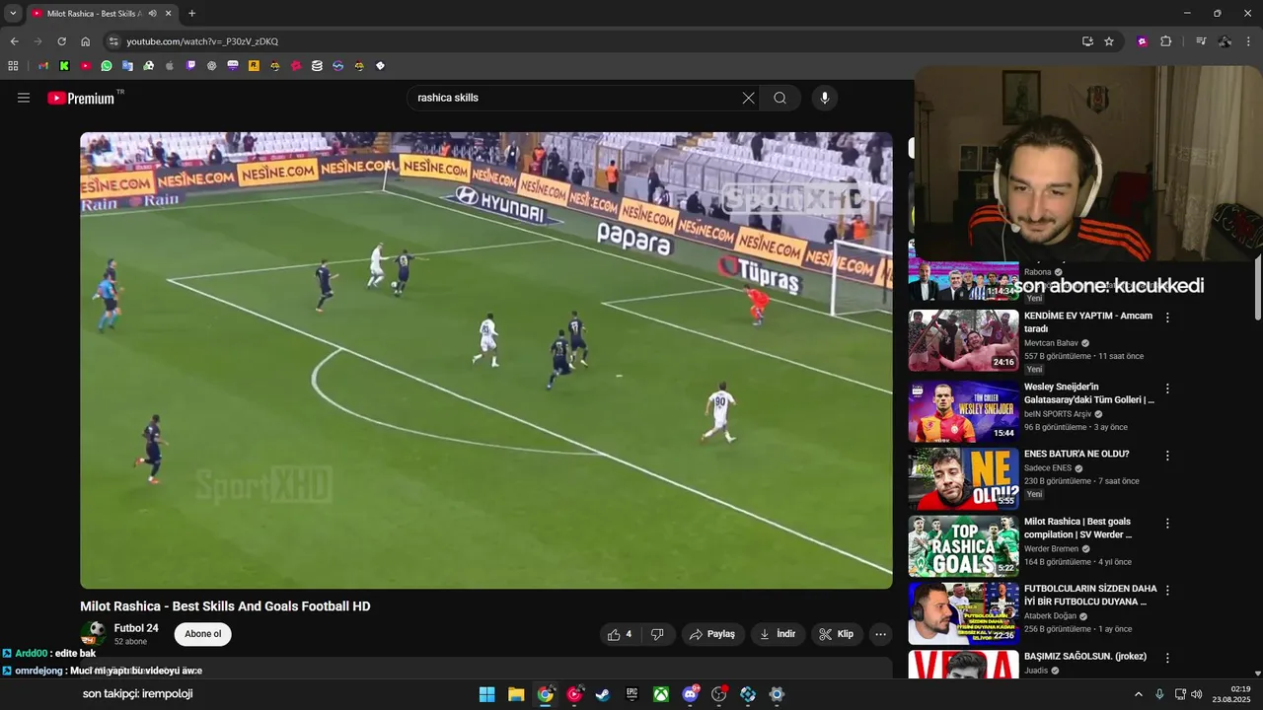Open the taskbar volume control
This screenshot has height=710, width=1263.
coord(1197,694)
